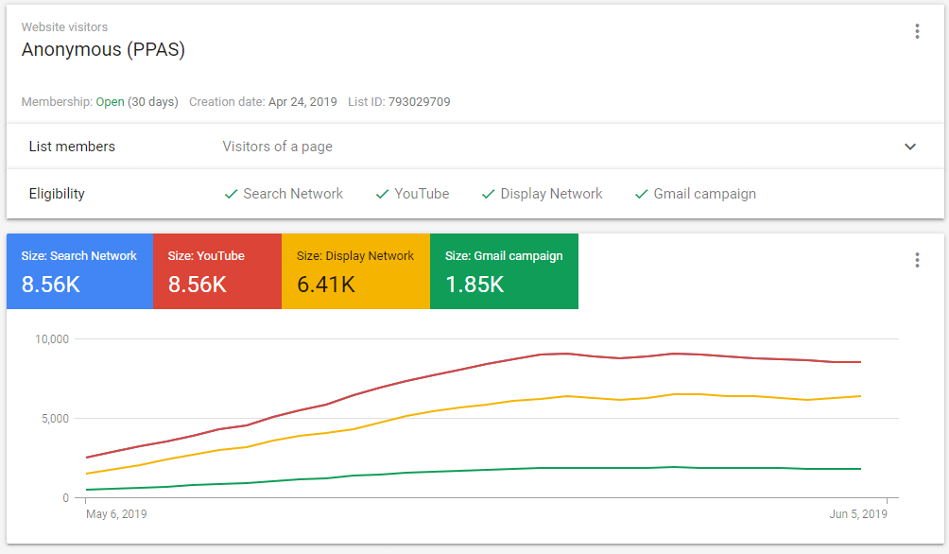Image resolution: width=949 pixels, height=554 pixels.
Task: Click the Anonymous (PPAS) audience title
Action: click(x=103, y=50)
